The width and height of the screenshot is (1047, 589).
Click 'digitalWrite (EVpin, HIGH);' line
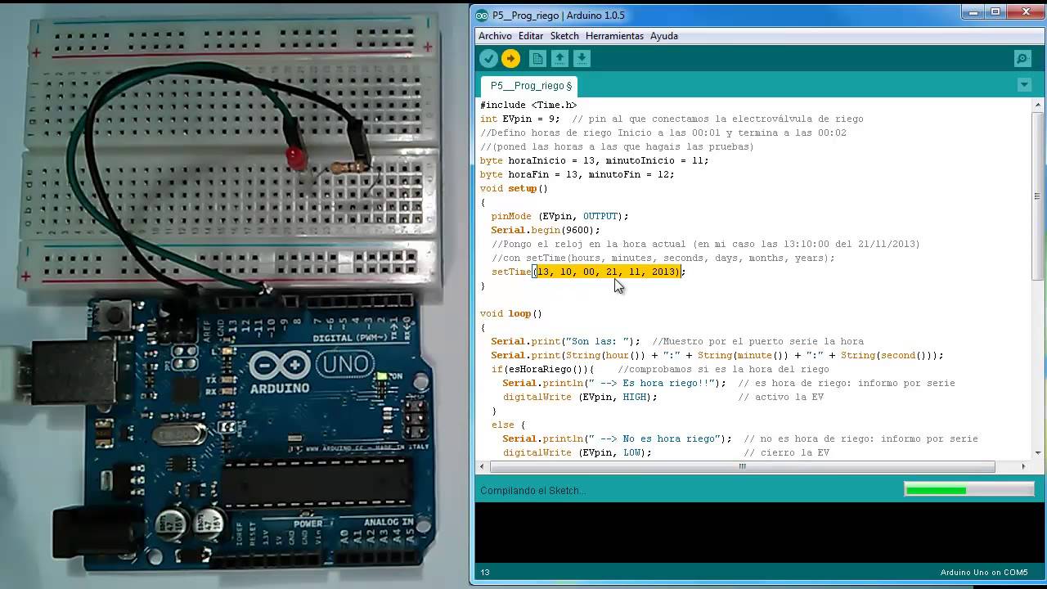point(580,397)
